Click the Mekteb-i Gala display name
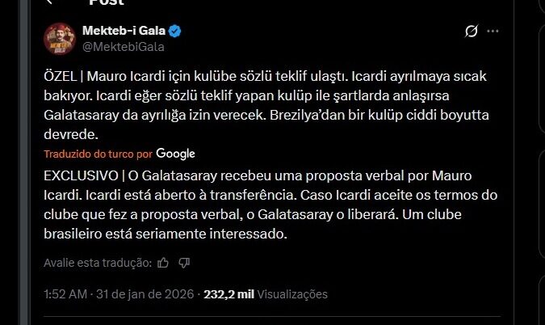This screenshot has width=545, height=325. pyautogui.click(x=123, y=31)
